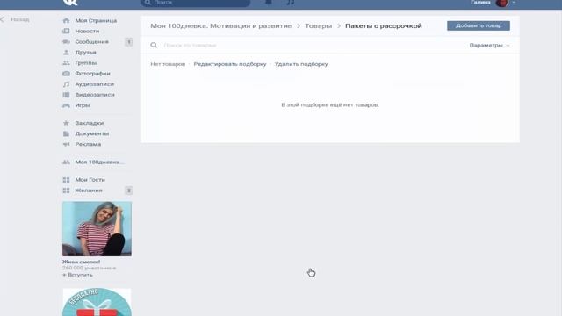Viewport: 562px width, 316px height.
Task: Open the ad photo of woman
Action: (97, 228)
